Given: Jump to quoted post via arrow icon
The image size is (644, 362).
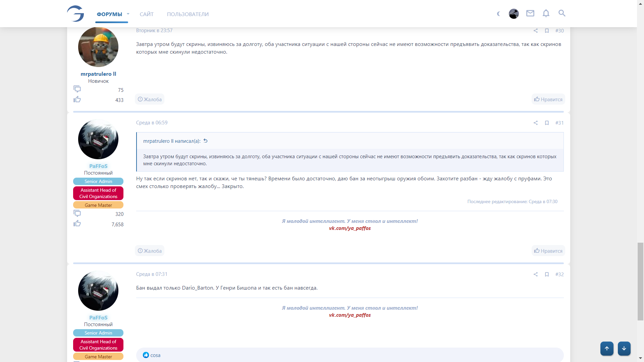Looking at the screenshot, I should coord(206,141).
